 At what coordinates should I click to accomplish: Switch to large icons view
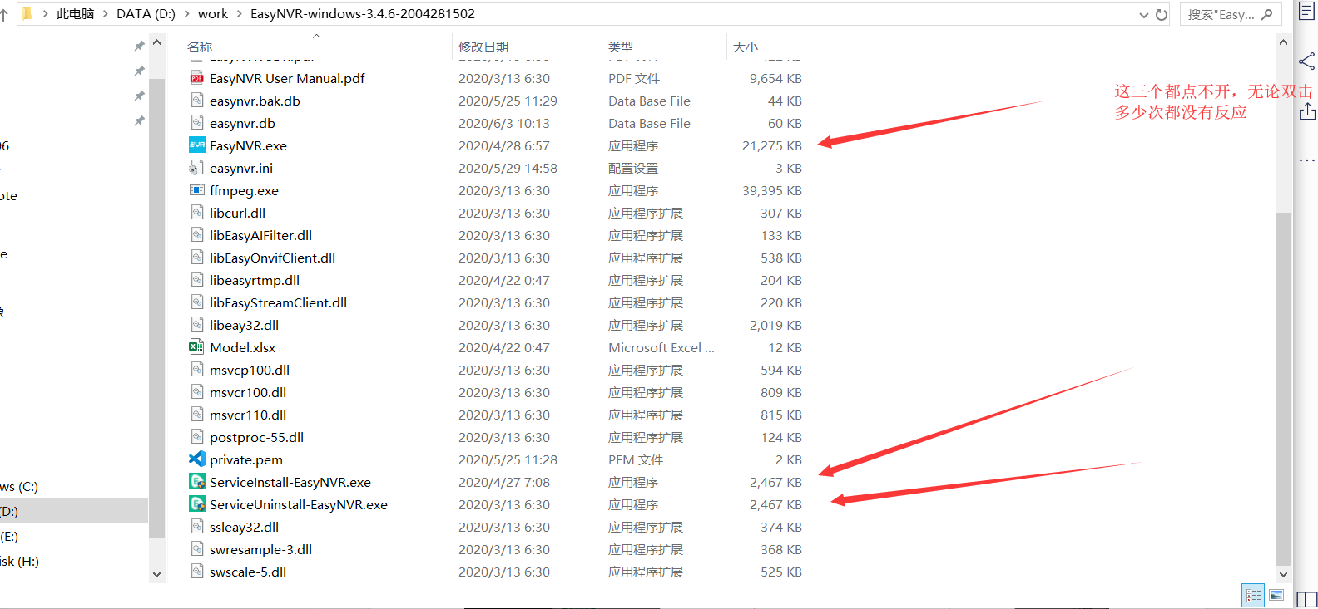coord(1276,596)
